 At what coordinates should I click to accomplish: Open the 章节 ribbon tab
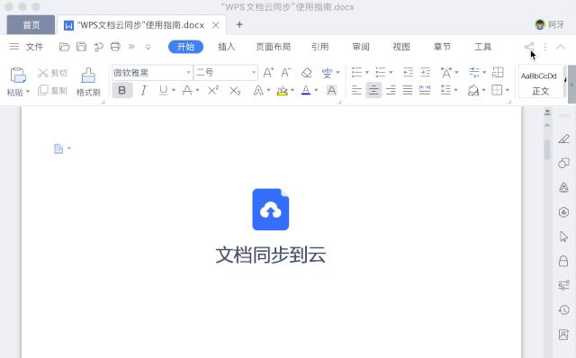pos(442,47)
